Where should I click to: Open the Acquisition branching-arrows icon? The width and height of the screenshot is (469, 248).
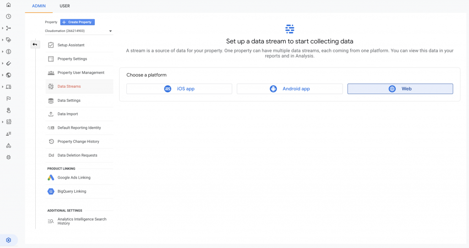click(8, 28)
